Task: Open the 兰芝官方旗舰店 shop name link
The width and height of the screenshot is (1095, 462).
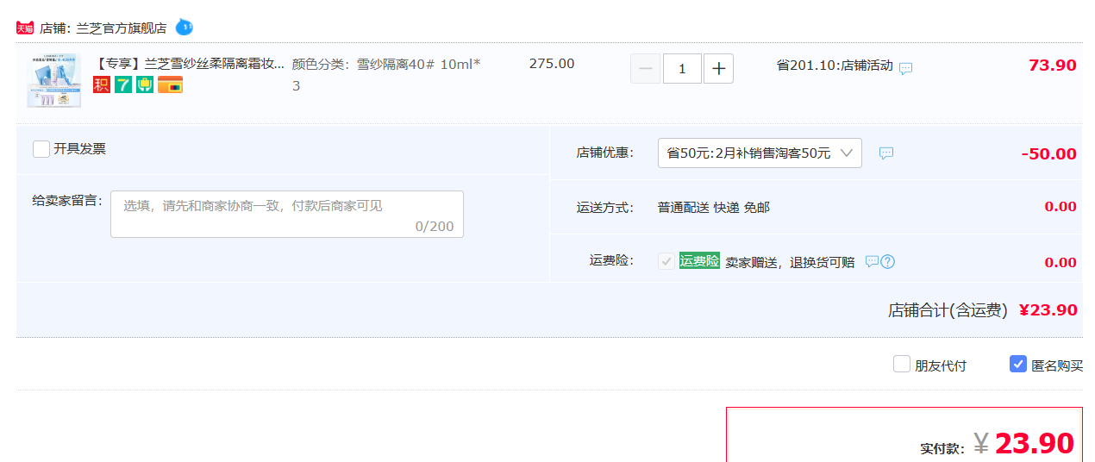Action: tap(122, 28)
